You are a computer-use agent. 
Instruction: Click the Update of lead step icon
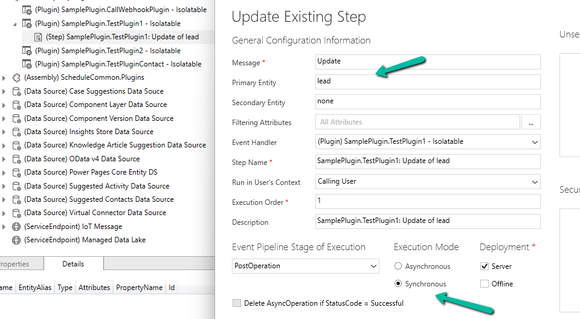[38, 37]
